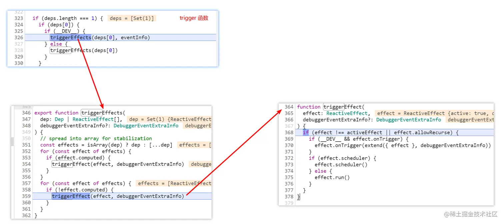
Task: Click the '[...dep]' spread expression
Action: [161, 145]
